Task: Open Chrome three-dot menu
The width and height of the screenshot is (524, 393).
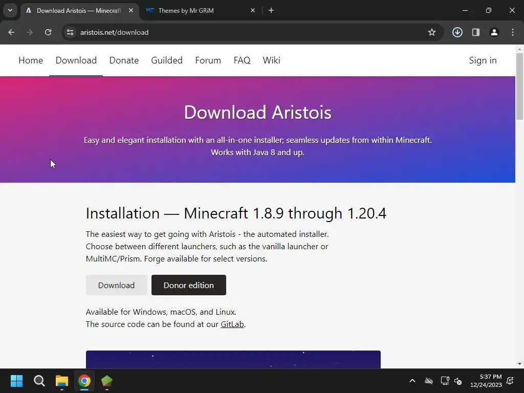Action: point(513,32)
